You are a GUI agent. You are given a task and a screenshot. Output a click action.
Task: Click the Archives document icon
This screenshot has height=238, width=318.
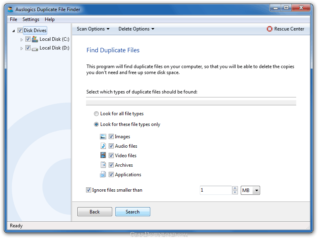point(103,165)
